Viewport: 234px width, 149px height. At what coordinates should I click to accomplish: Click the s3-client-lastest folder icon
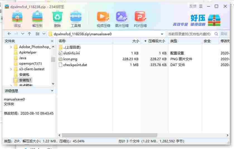point(16,69)
